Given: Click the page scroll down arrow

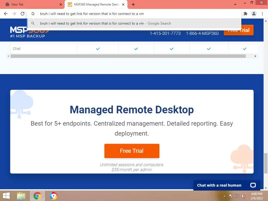Looking at the screenshot, I should pyautogui.click(x=266, y=188).
